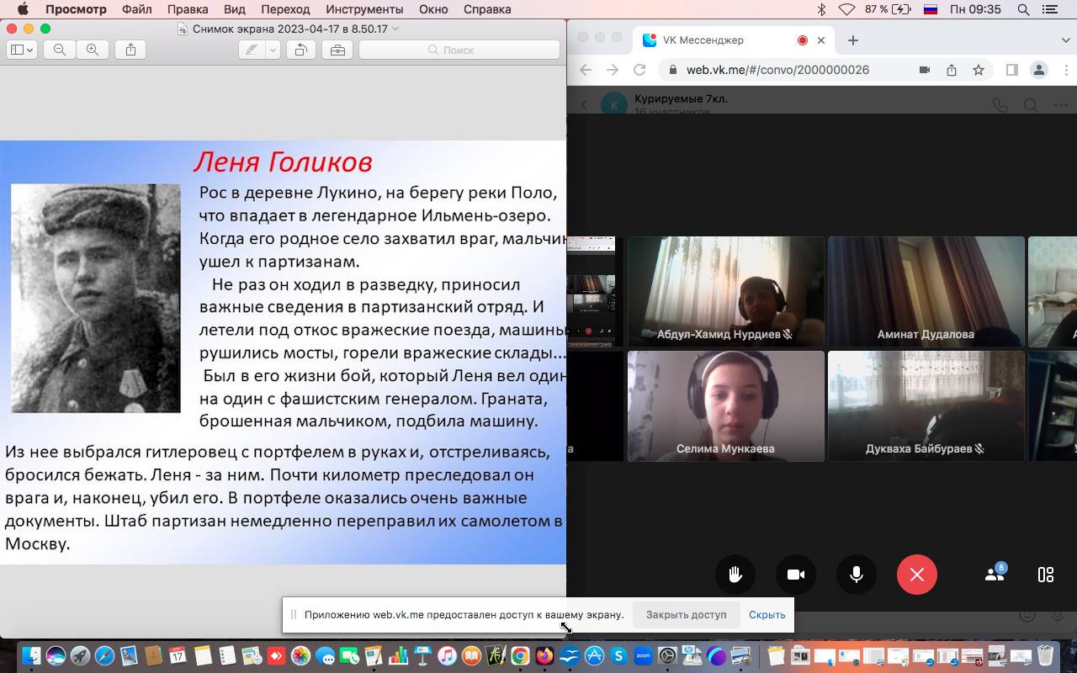The image size is (1077, 673).
Task: End the VK call with the red button
Action: pos(916,575)
